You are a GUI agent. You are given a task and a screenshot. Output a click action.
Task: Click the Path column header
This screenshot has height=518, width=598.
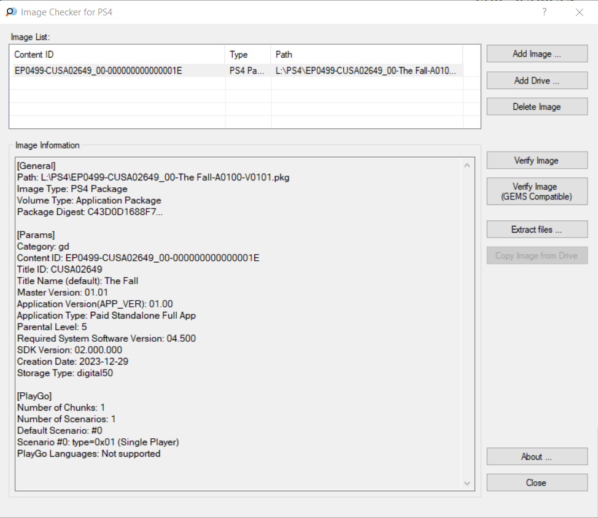click(367, 55)
